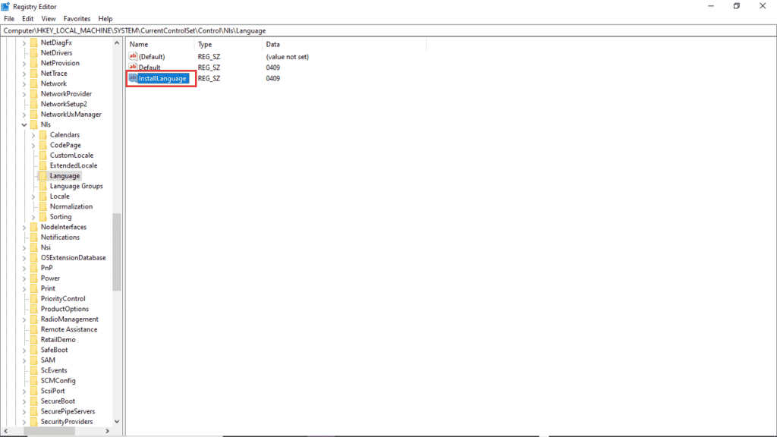Click the SAM folder icon

point(33,360)
